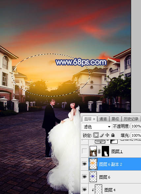Toggle lock transparent pixels icon
Image resolution: width=141 pixels, height=194 pixels.
(96, 135)
